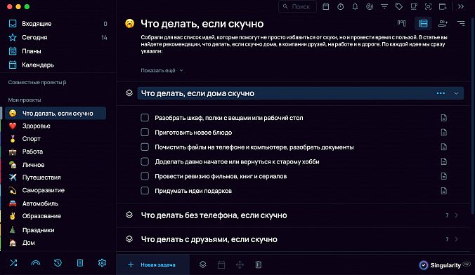Screen dimensions: 475x275
Task: Switch to kanban board view icon
Action: coord(401,23)
